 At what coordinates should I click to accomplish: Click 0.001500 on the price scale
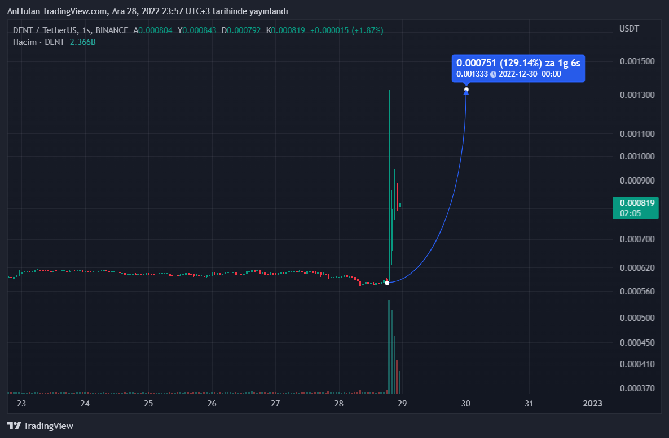(x=636, y=61)
